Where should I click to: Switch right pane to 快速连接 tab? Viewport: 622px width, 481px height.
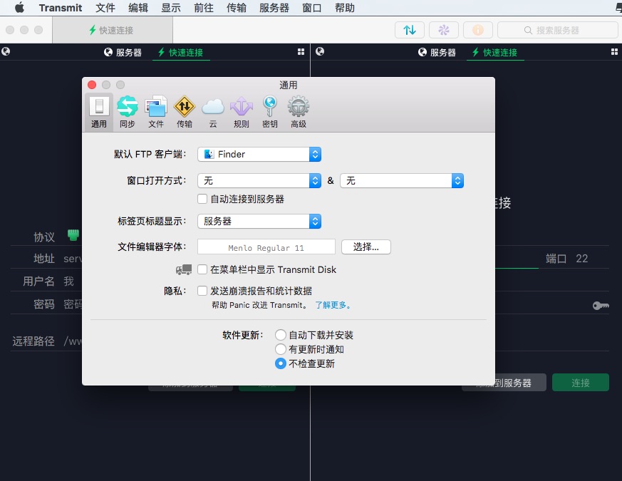pyautogui.click(x=494, y=53)
